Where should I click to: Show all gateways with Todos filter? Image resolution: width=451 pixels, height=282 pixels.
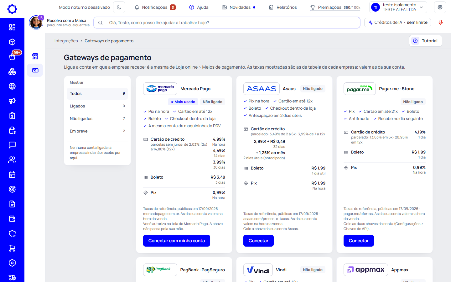click(97, 94)
